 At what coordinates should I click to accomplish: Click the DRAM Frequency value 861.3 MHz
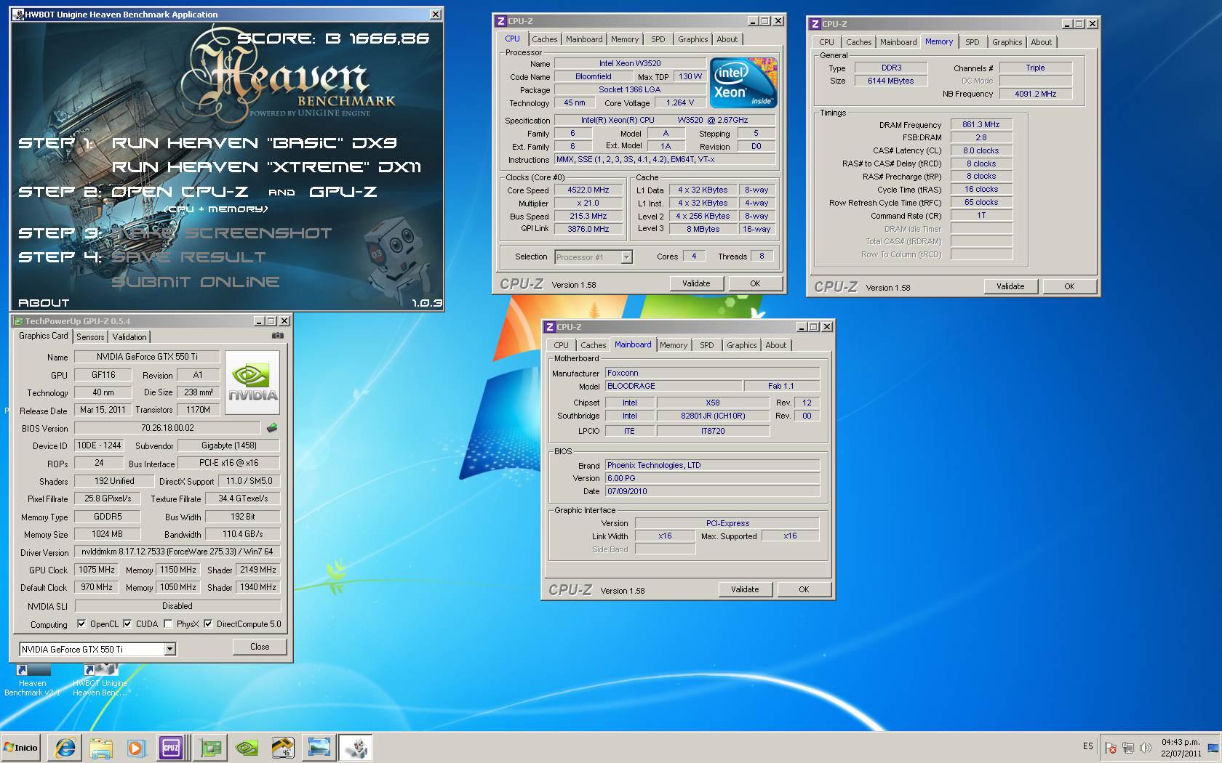point(981,124)
